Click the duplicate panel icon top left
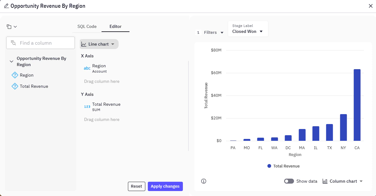Image resolution: width=376 pixels, height=196 pixels. click(x=10, y=26)
